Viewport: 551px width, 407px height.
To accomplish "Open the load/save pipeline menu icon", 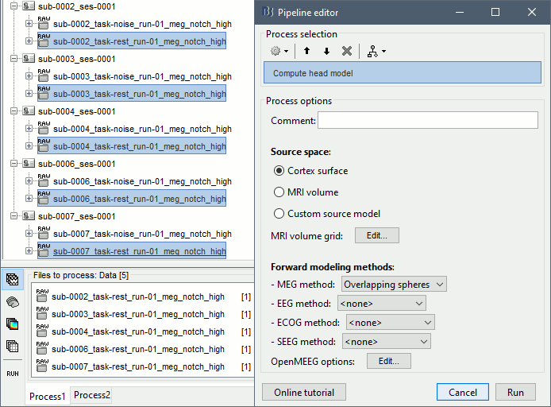I will tap(376, 51).
